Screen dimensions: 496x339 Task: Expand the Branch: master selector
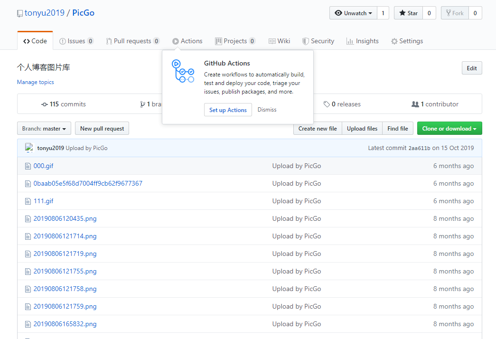point(44,129)
